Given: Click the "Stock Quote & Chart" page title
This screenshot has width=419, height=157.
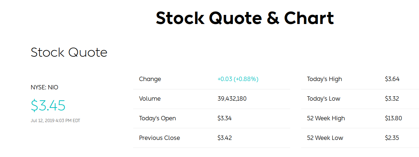Looking at the screenshot, I should point(245,18).
